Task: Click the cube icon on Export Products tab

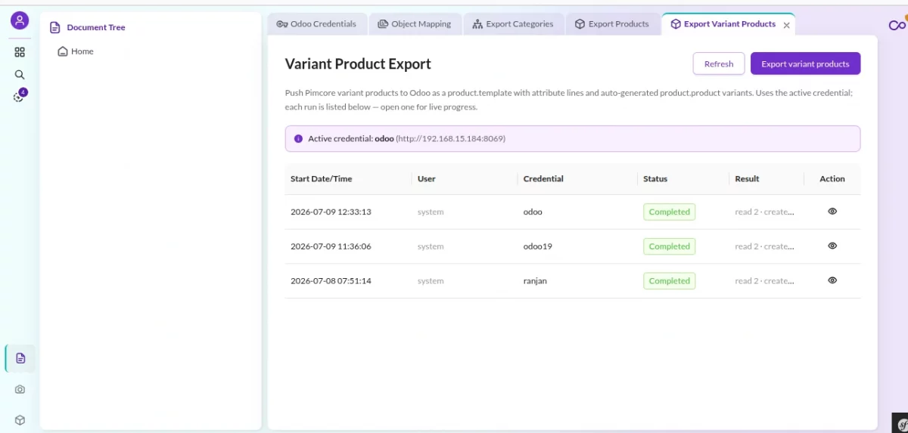Action: pyautogui.click(x=580, y=24)
